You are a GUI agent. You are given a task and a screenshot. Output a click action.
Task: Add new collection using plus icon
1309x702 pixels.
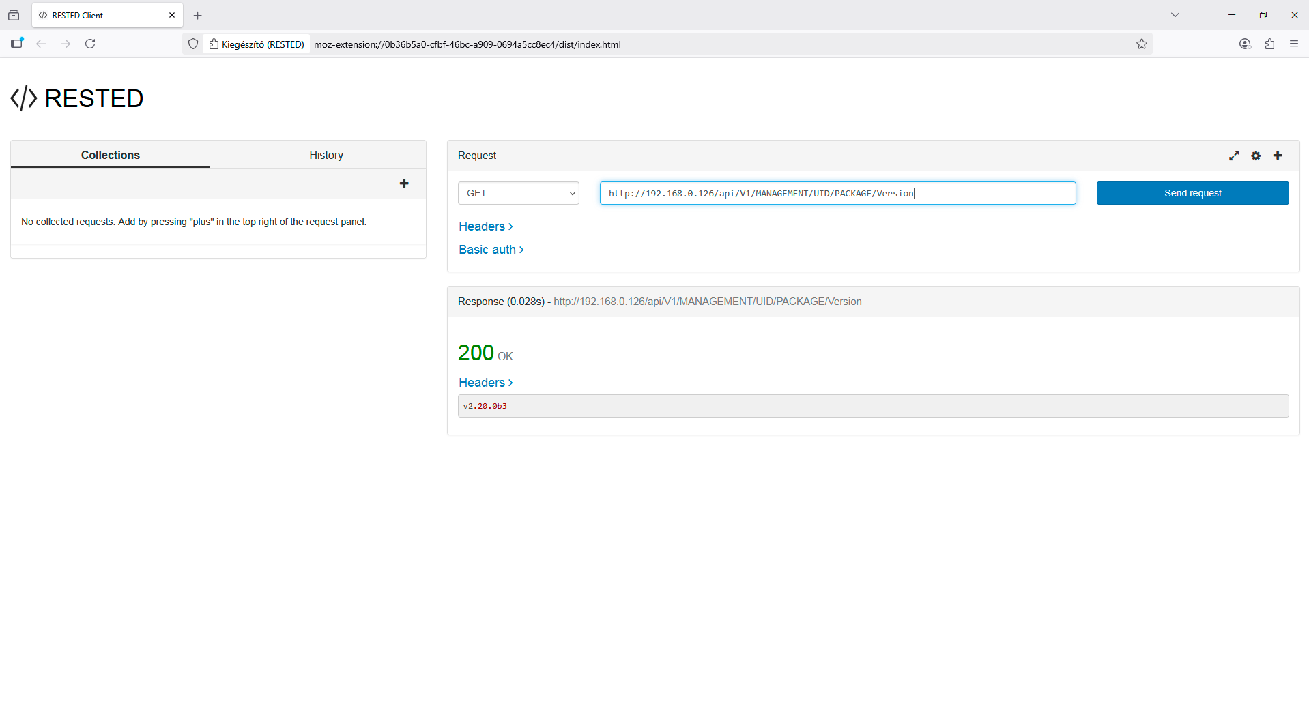(x=404, y=184)
